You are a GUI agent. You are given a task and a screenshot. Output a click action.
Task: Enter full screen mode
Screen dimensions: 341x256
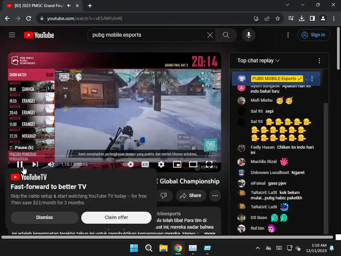(x=209, y=164)
